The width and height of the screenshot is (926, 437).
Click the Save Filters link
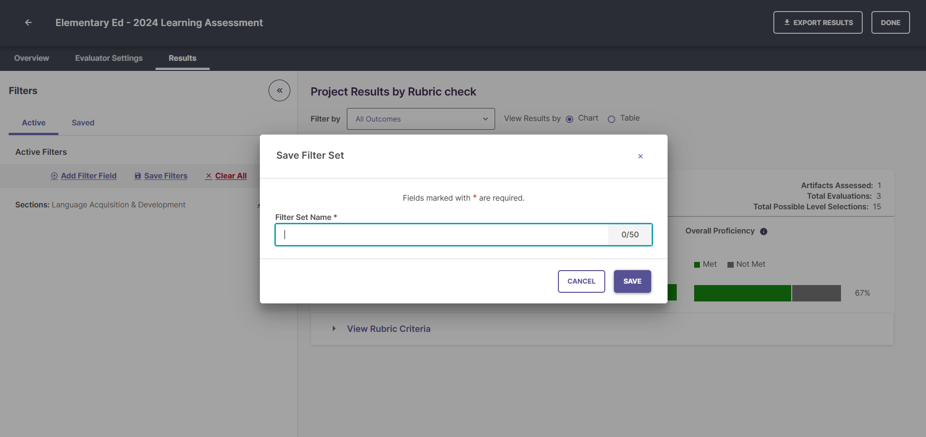pyautogui.click(x=166, y=176)
